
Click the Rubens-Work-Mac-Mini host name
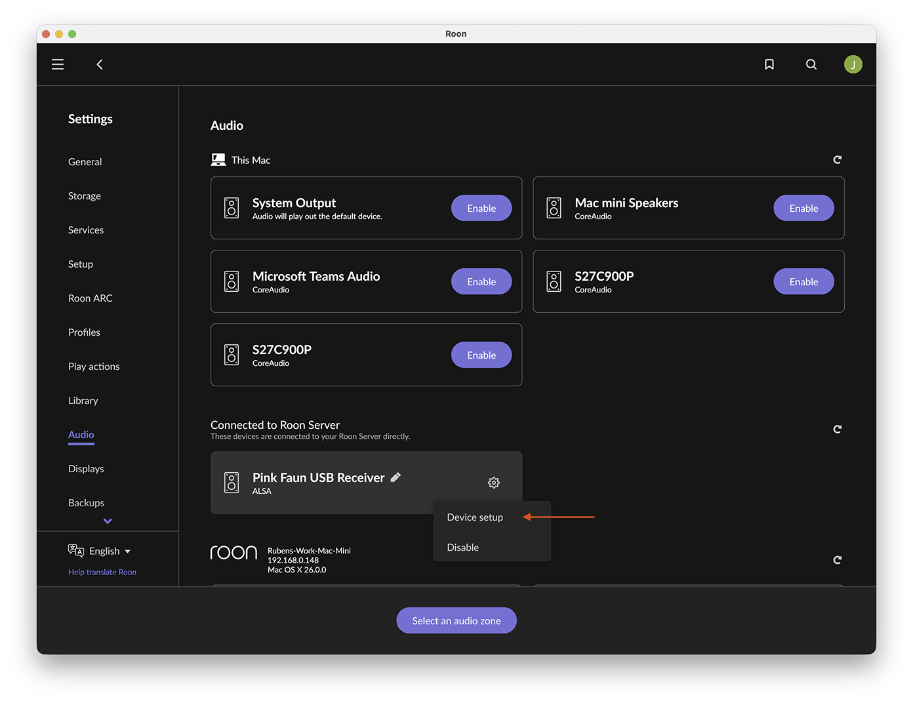pyautogui.click(x=309, y=551)
